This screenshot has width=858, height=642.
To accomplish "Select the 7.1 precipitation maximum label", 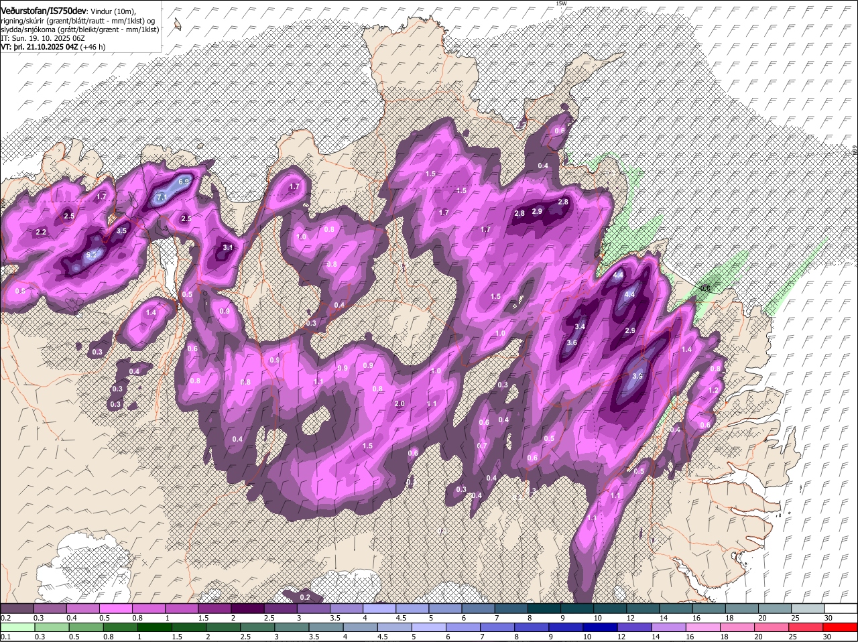I will (162, 198).
